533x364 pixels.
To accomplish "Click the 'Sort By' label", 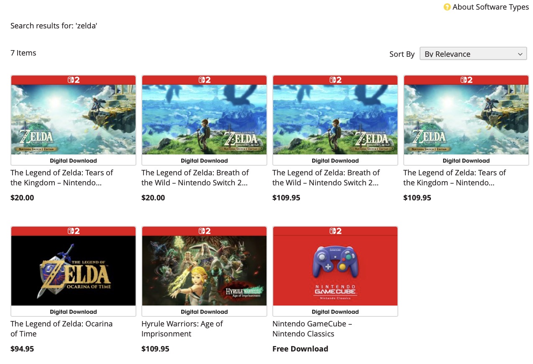I will pos(402,54).
